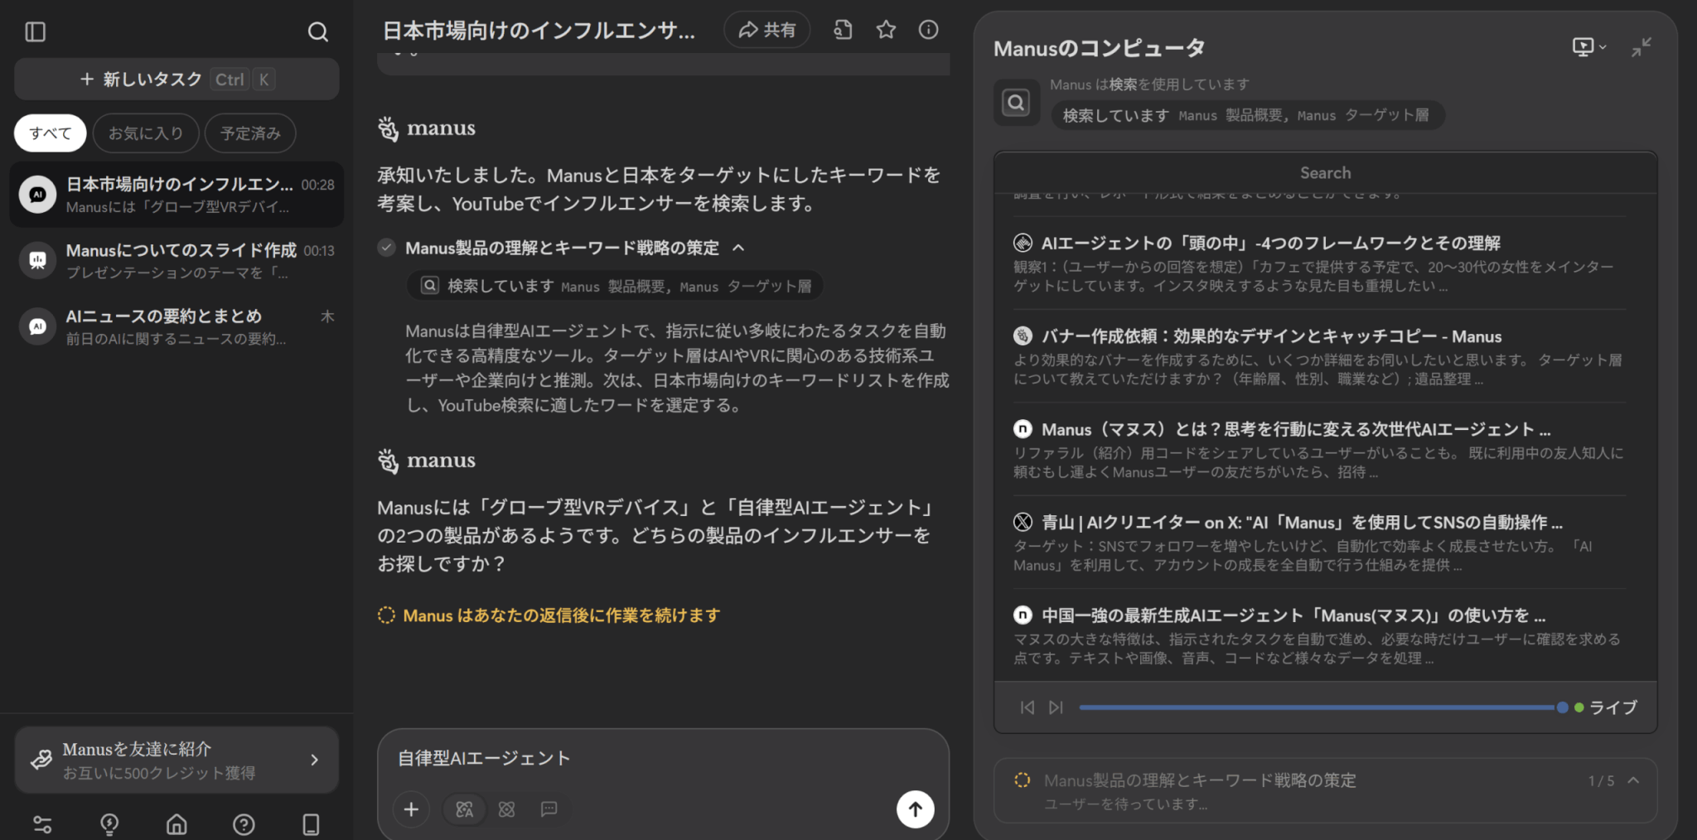This screenshot has width=1697, height=840.
Task: Click the Search header of browser view
Action: (1326, 173)
